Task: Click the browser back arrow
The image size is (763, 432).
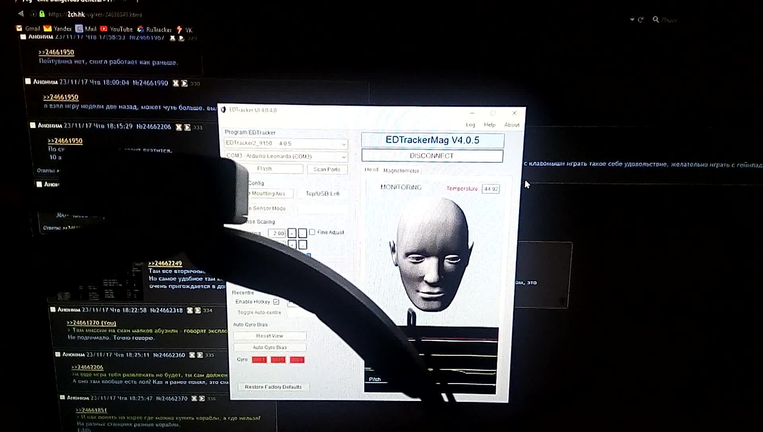Action: tap(21, 14)
